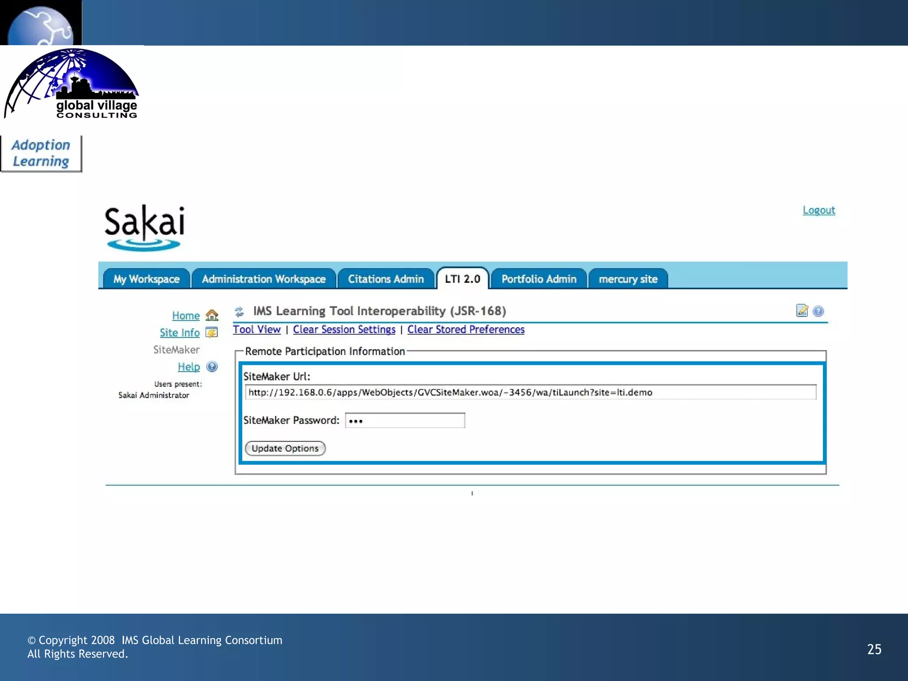This screenshot has height=681, width=908.
Task: Open the mercury site tab
Action: pyautogui.click(x=628, y=279)
